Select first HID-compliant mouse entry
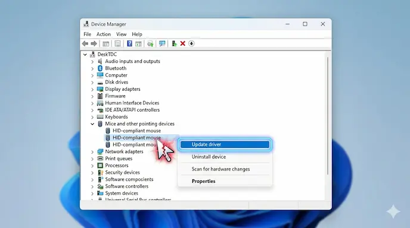The image size is (410, 228). [136, 131]
